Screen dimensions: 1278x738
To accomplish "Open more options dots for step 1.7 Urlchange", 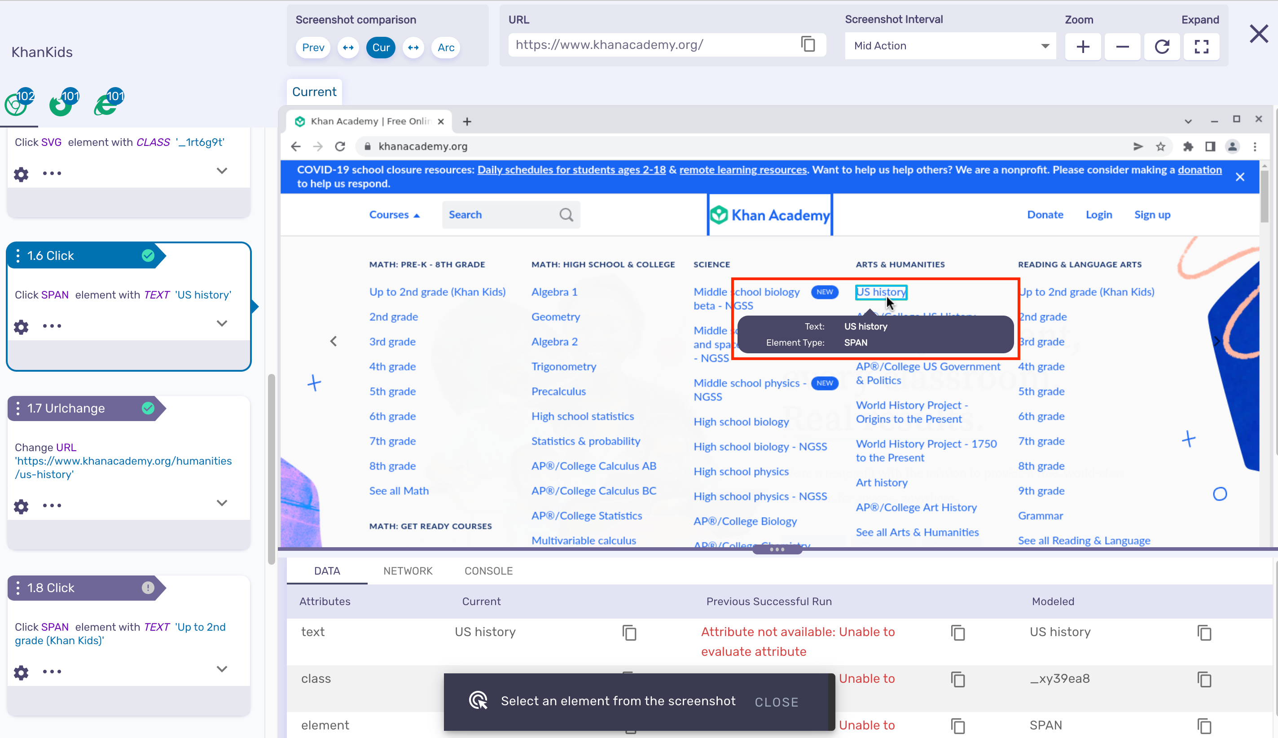I will (x=52, y=505).
